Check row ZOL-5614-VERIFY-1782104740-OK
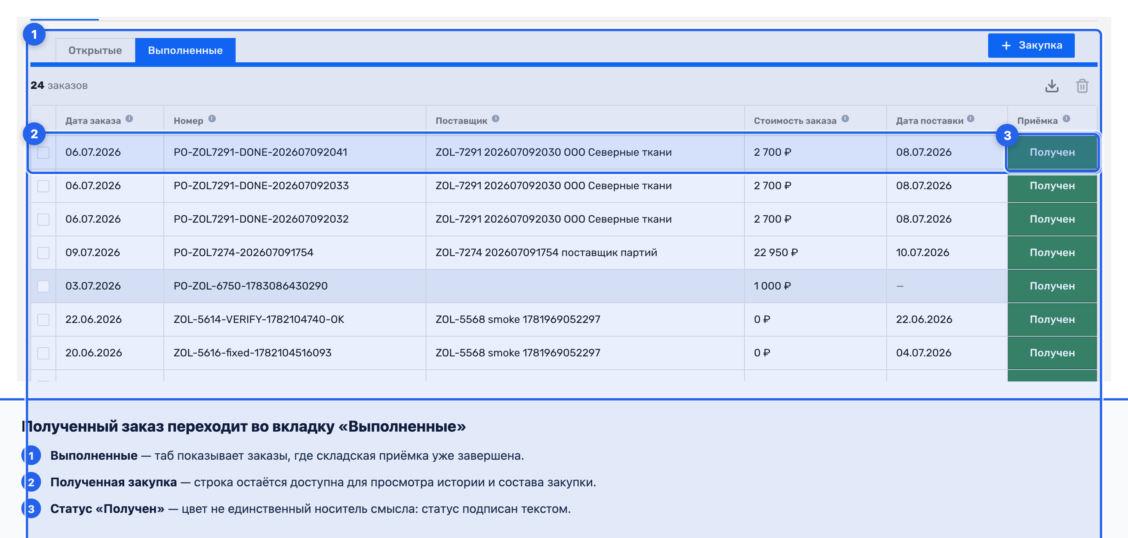 (43, 320)
